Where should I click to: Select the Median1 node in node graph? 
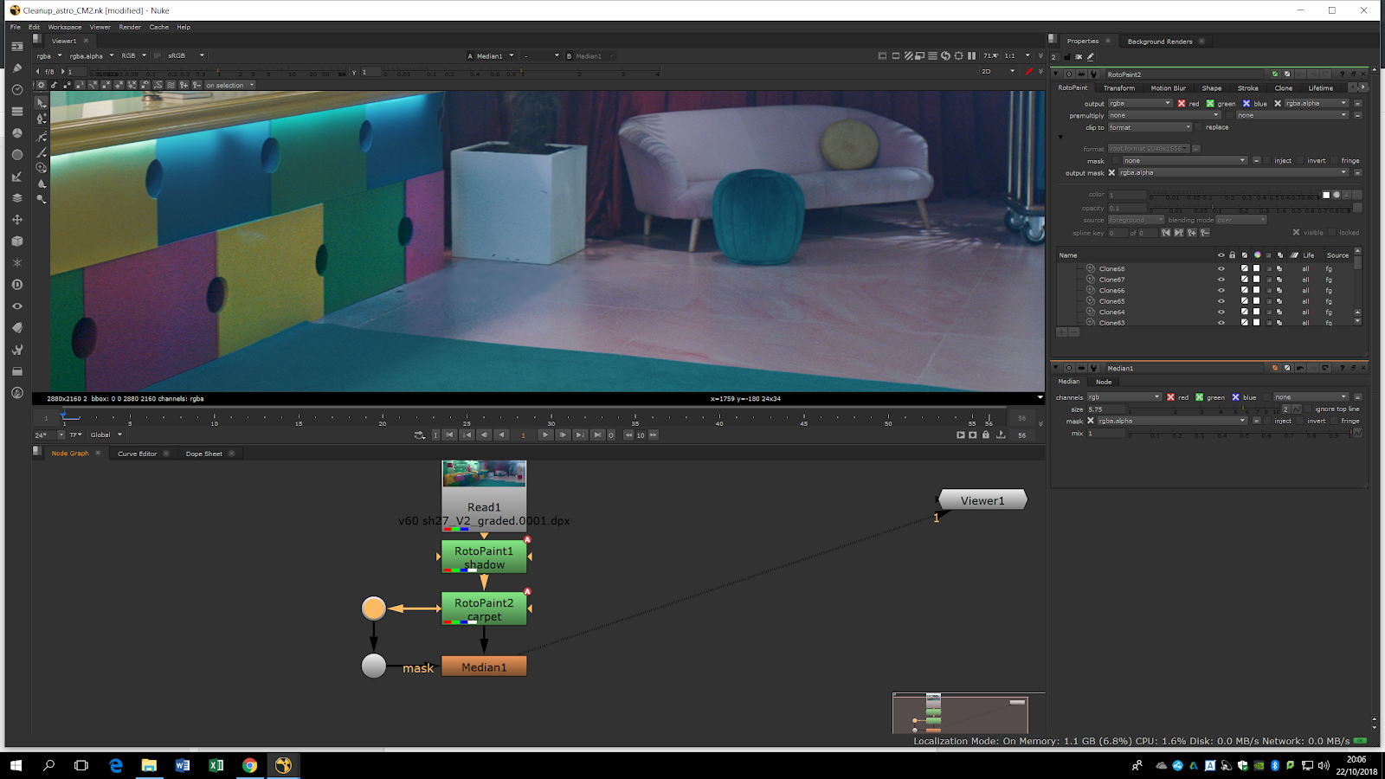point(484,667)
